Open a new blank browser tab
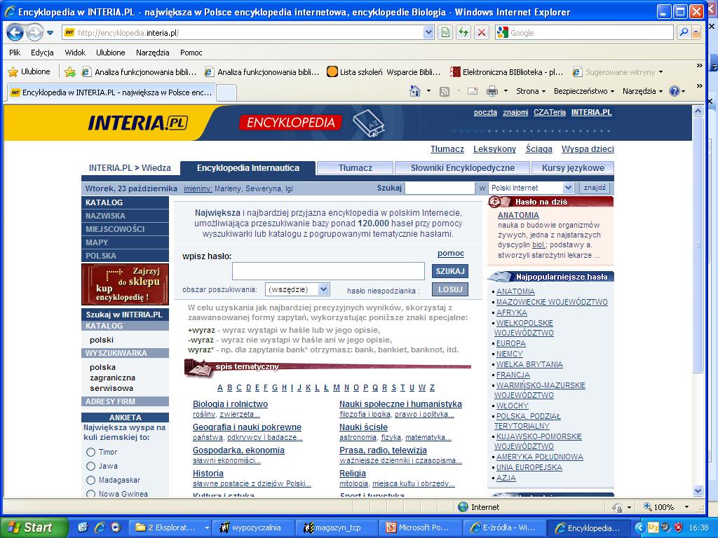This screenshot has width=718, height=538. [x=226, y=92]
